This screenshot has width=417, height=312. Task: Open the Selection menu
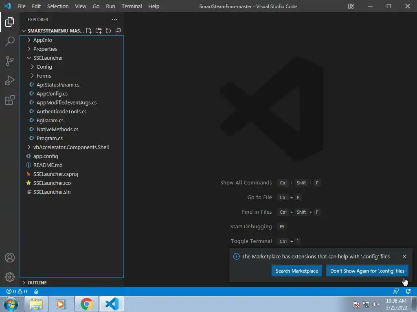tap(58, 6)
